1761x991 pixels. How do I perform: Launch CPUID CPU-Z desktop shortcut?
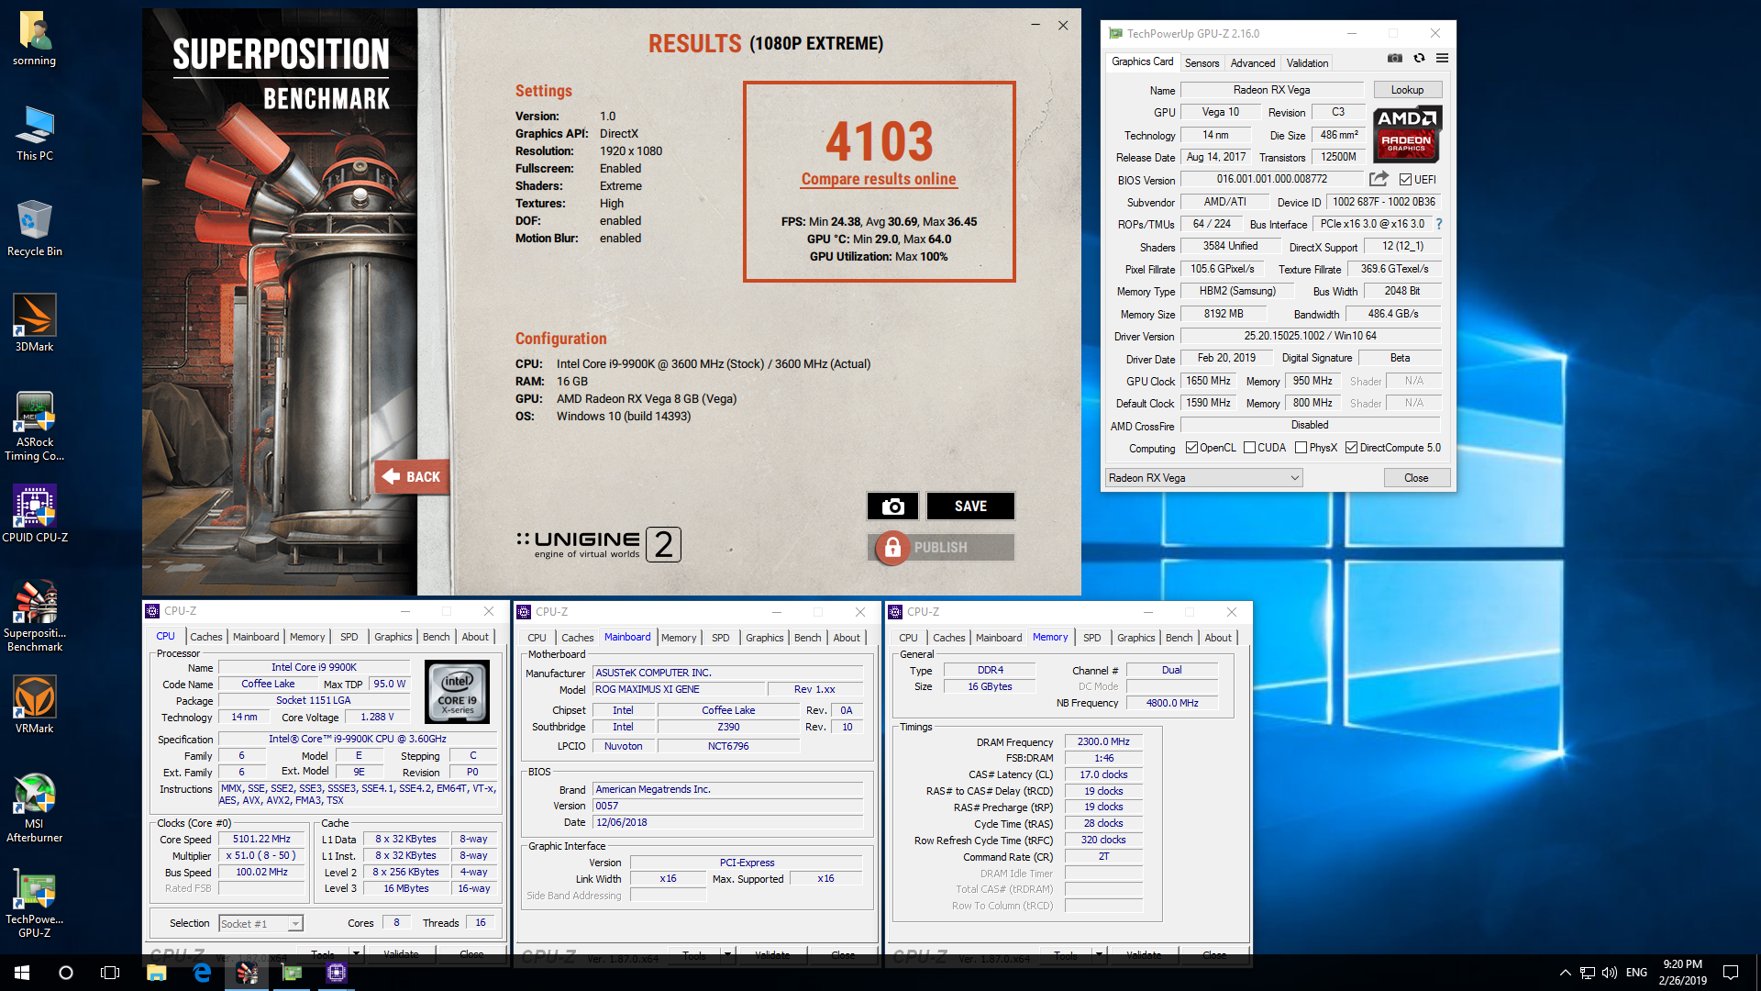point(34,515)
